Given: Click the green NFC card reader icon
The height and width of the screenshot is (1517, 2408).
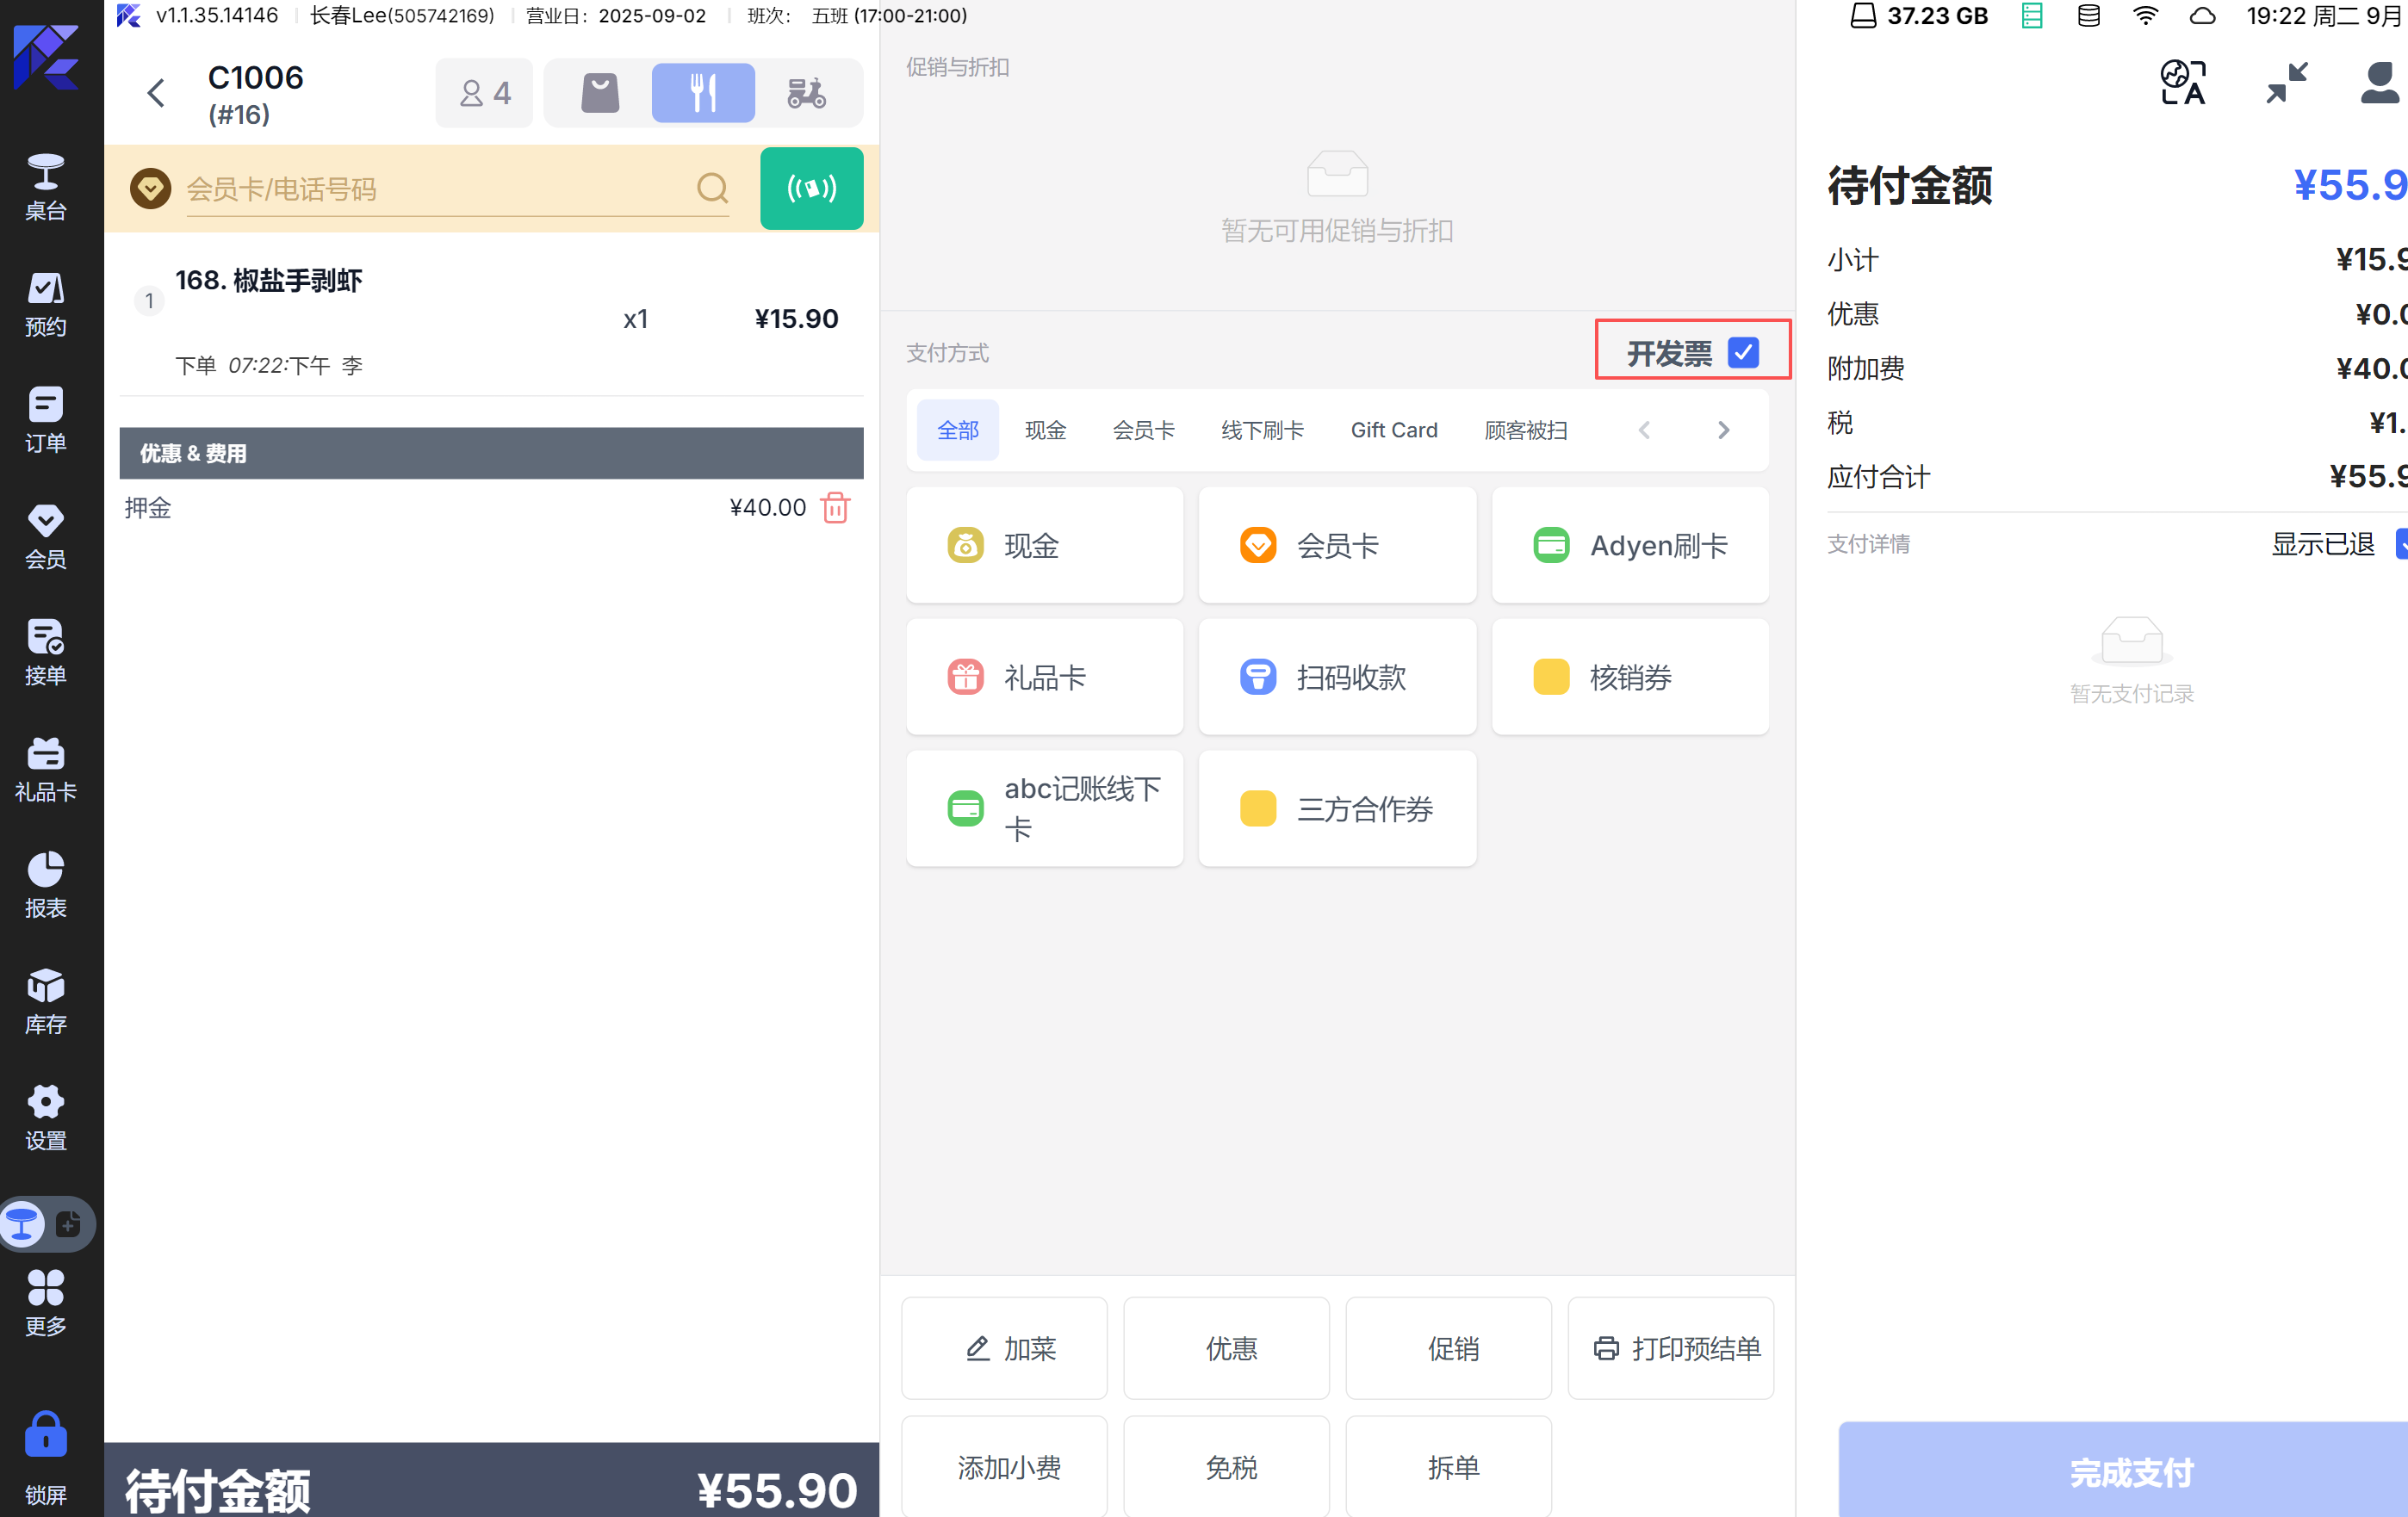Looking at the screenshot, I should (x=811, y=188).
